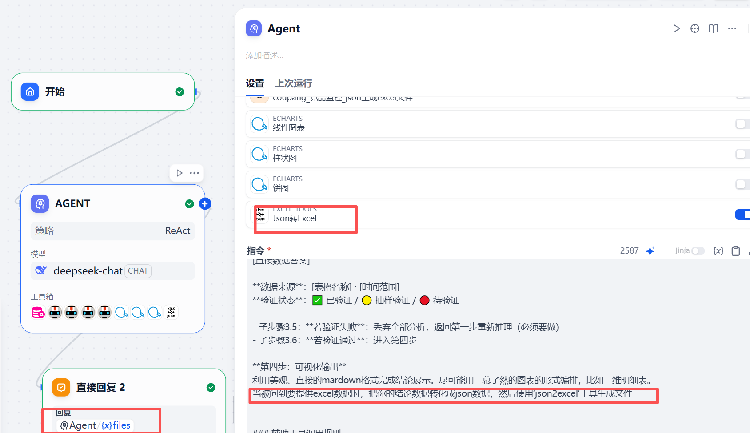This screenshot has height=433, width=750.
Task: Click the checklist target icon in the Agent header
Action: point(695,28)
